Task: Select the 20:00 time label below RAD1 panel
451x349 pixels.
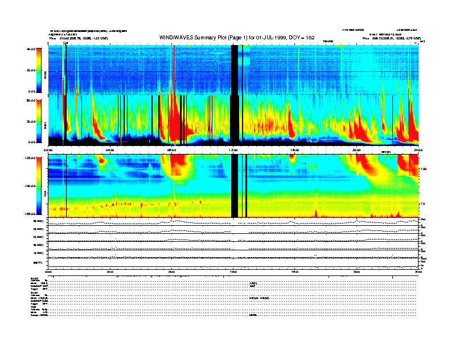Action: [356, 150]
